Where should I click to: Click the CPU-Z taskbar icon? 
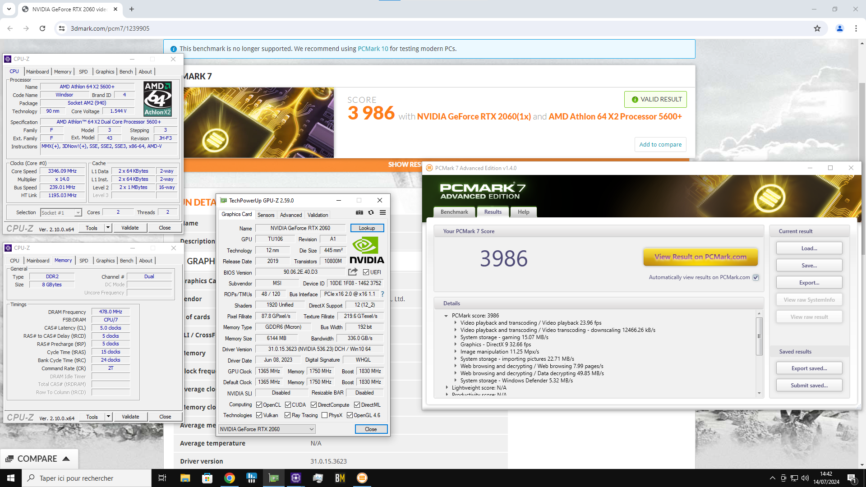296,478
